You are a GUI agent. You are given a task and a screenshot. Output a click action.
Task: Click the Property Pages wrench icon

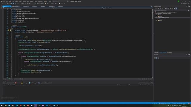pyautogui.click(x=158, y=58)
